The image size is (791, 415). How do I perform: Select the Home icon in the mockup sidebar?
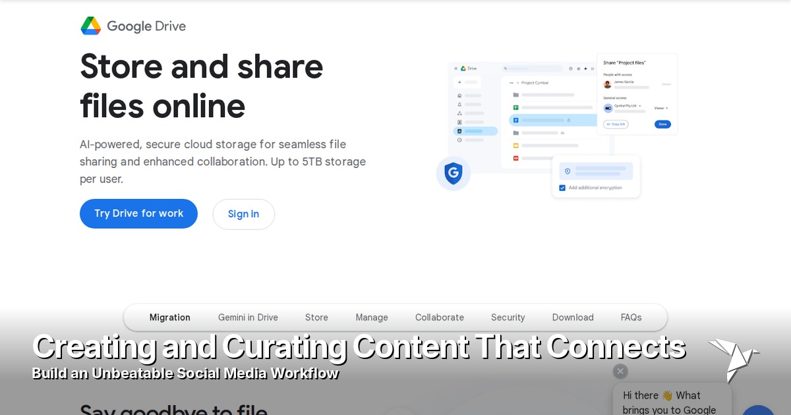pyautogui.click(x=459, y=96)
